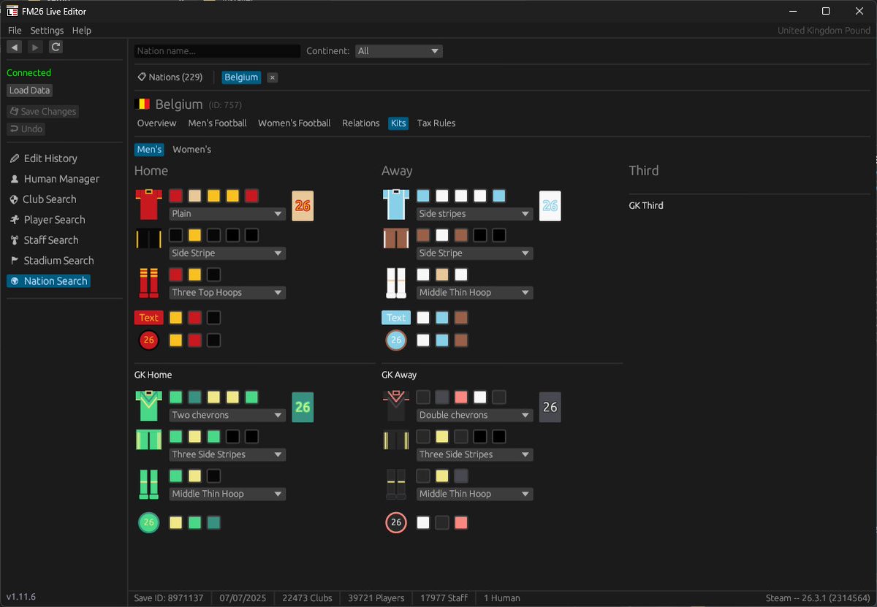Click the back navigation arrow icon
Image resolution: width=877 pixels, height=607 pixels.
click(x=14, y=47)
